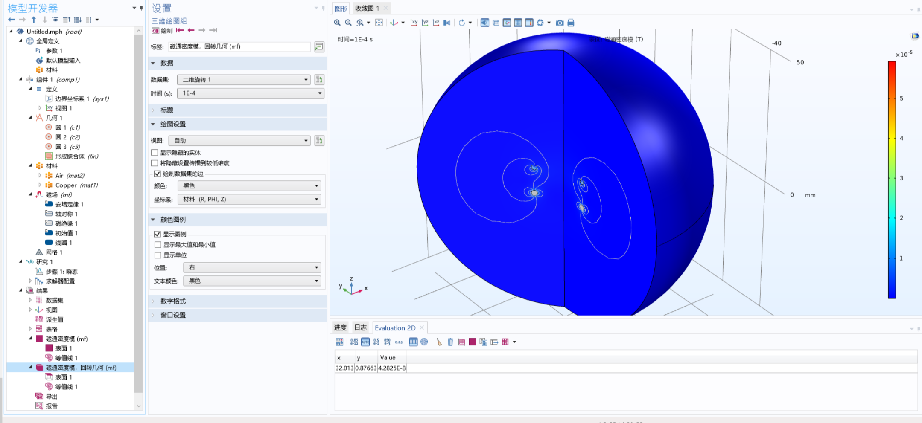Toggle the color legend display button

click(529, 23)
